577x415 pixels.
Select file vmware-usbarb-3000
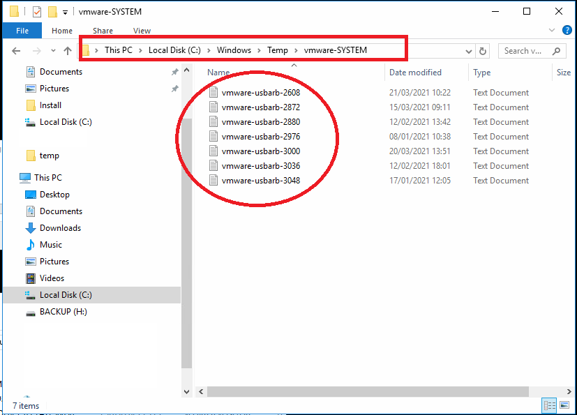[260, 151]
